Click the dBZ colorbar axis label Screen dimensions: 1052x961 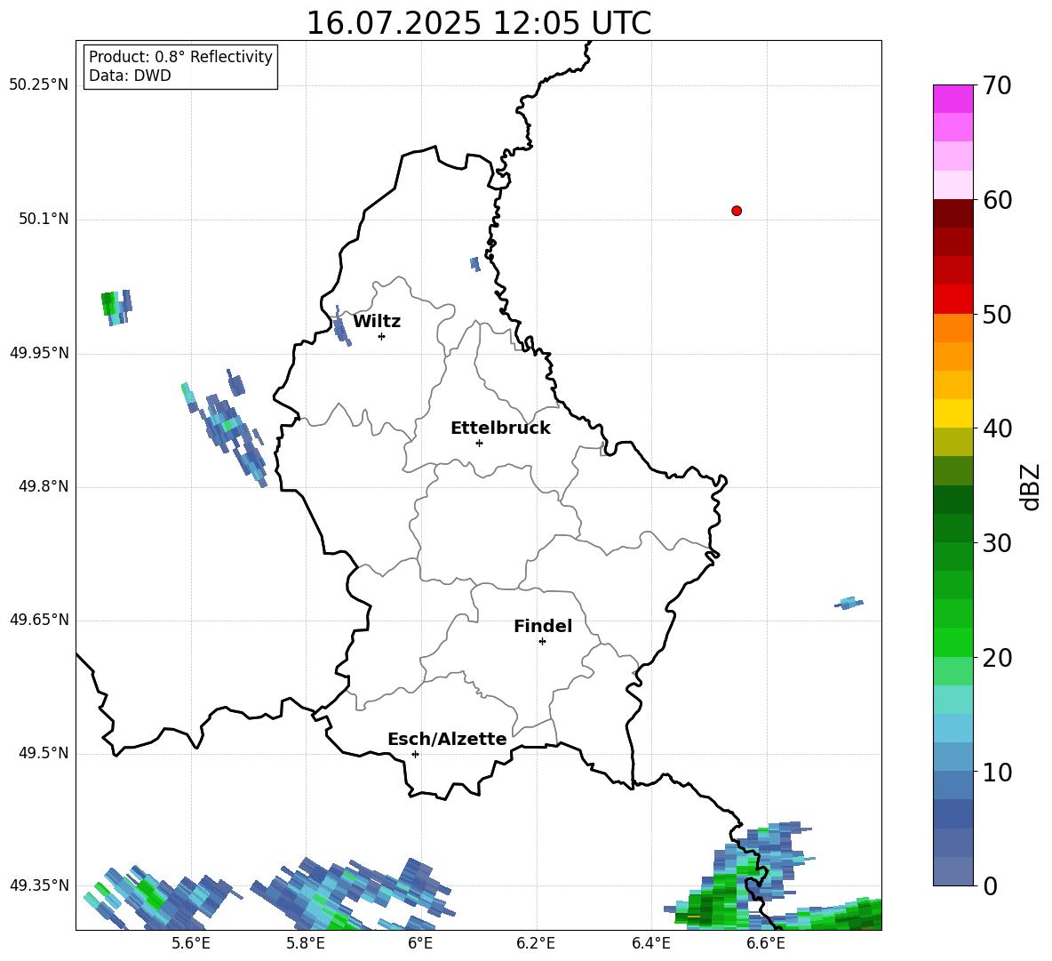point(1031,486)
